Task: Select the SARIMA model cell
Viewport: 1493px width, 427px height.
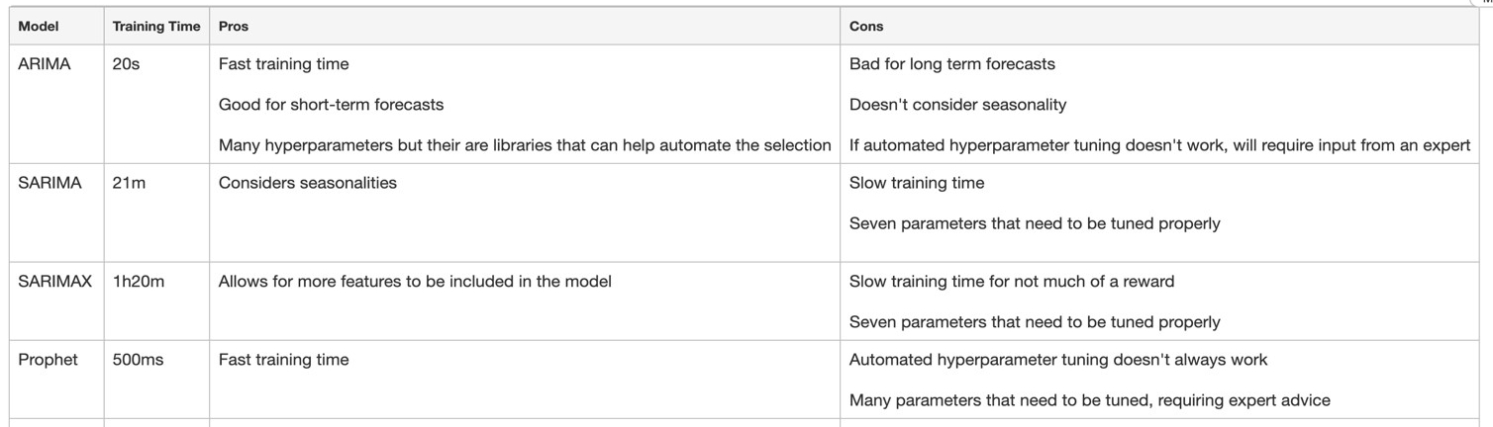Action: (50, 183)
